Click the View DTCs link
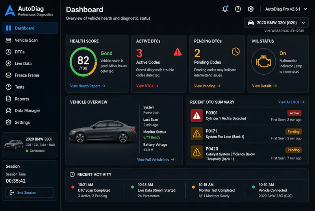The height and width of the screenshot is (211, 315). 147,86
